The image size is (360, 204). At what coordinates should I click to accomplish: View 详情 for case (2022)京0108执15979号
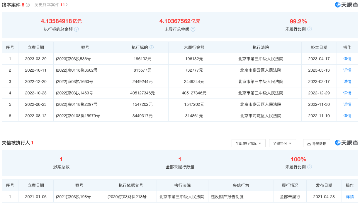click(347, 116)
